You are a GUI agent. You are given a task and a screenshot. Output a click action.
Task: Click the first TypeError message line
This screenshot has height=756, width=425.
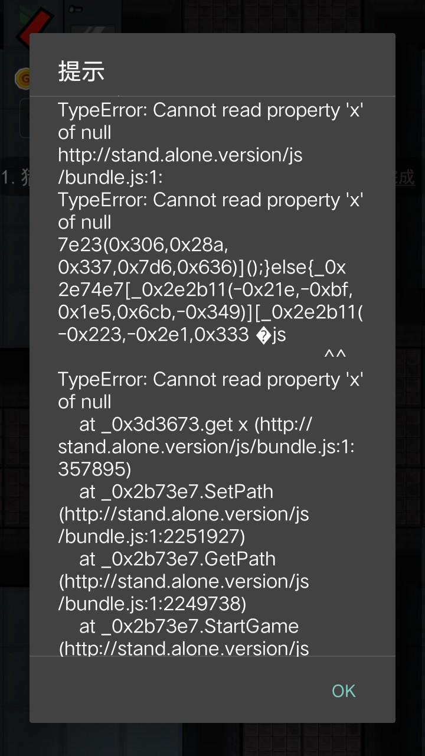(210, 121)
